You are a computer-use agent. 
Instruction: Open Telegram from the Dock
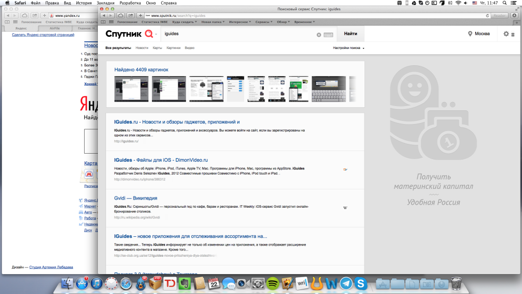(346, 284)
